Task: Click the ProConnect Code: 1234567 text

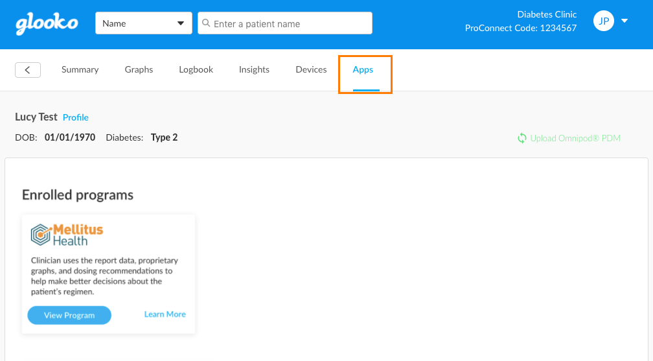Action: tap(521, 28)
